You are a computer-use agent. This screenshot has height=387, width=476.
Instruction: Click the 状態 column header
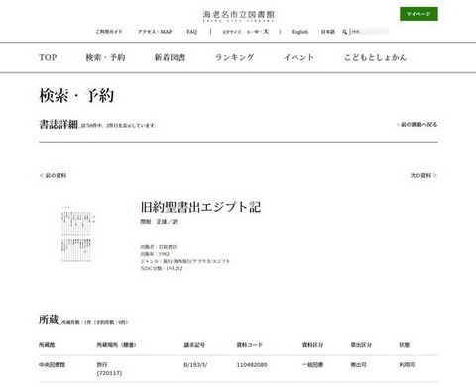coord(405,345)
